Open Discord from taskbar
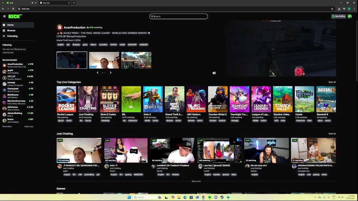 click(x=216, y=197)
